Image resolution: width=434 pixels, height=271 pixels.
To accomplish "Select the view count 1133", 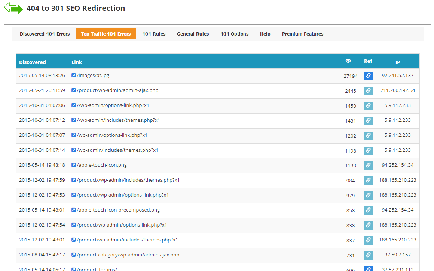I will [x=351, y=165].
